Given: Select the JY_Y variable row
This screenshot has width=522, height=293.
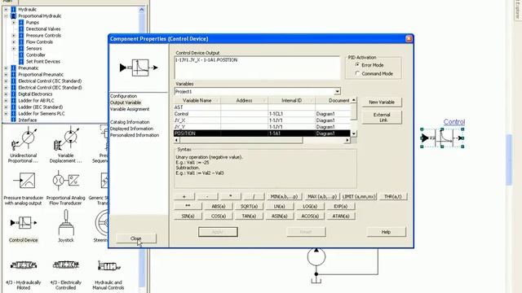Looking at the screenshot, I should coord(262,127).
